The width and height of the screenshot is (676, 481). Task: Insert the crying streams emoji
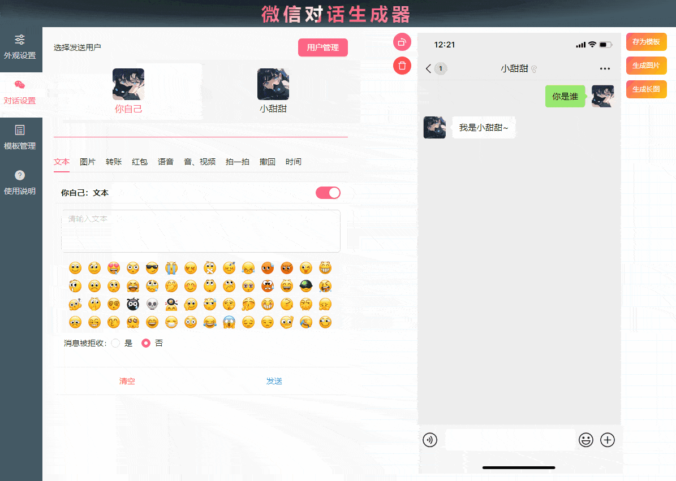171,268
